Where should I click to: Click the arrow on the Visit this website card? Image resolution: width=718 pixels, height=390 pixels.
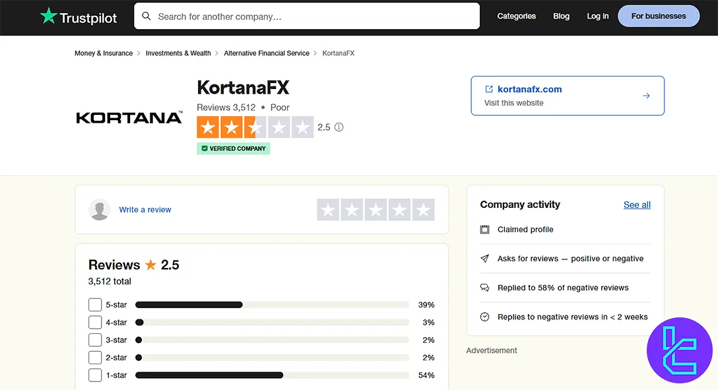click(x=646, y=95)
